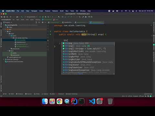Open the Git menu
155x116 pixels.
[77, 11]
